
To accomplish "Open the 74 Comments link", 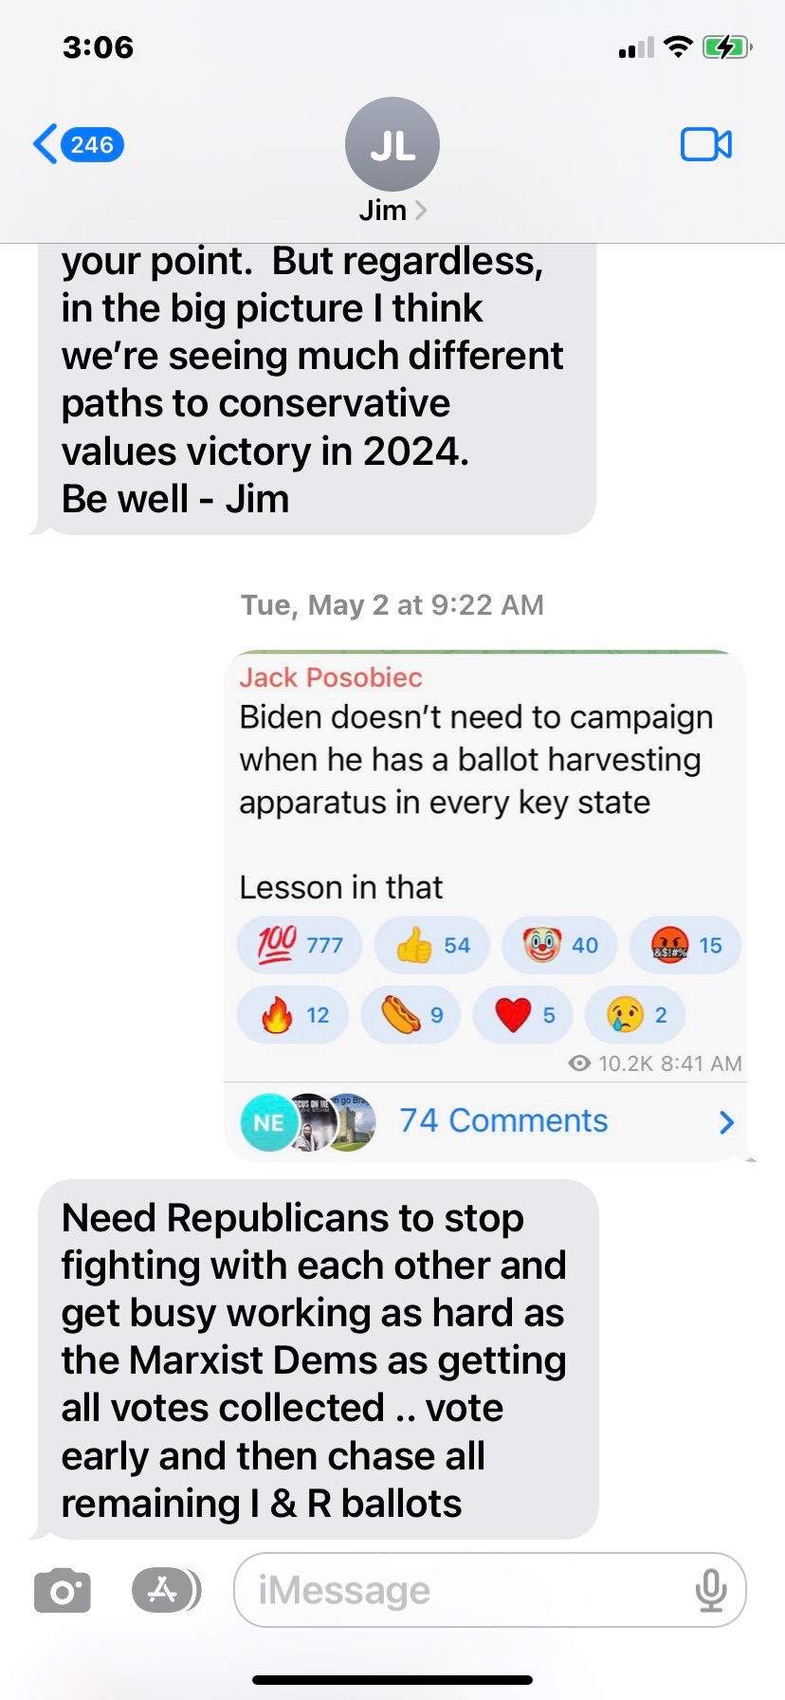I will pyautogui.click(x=503, y=1120).
